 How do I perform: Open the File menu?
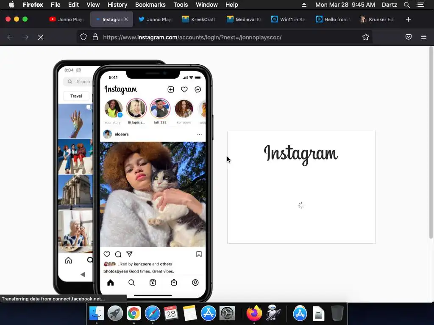tap(56, 5)
